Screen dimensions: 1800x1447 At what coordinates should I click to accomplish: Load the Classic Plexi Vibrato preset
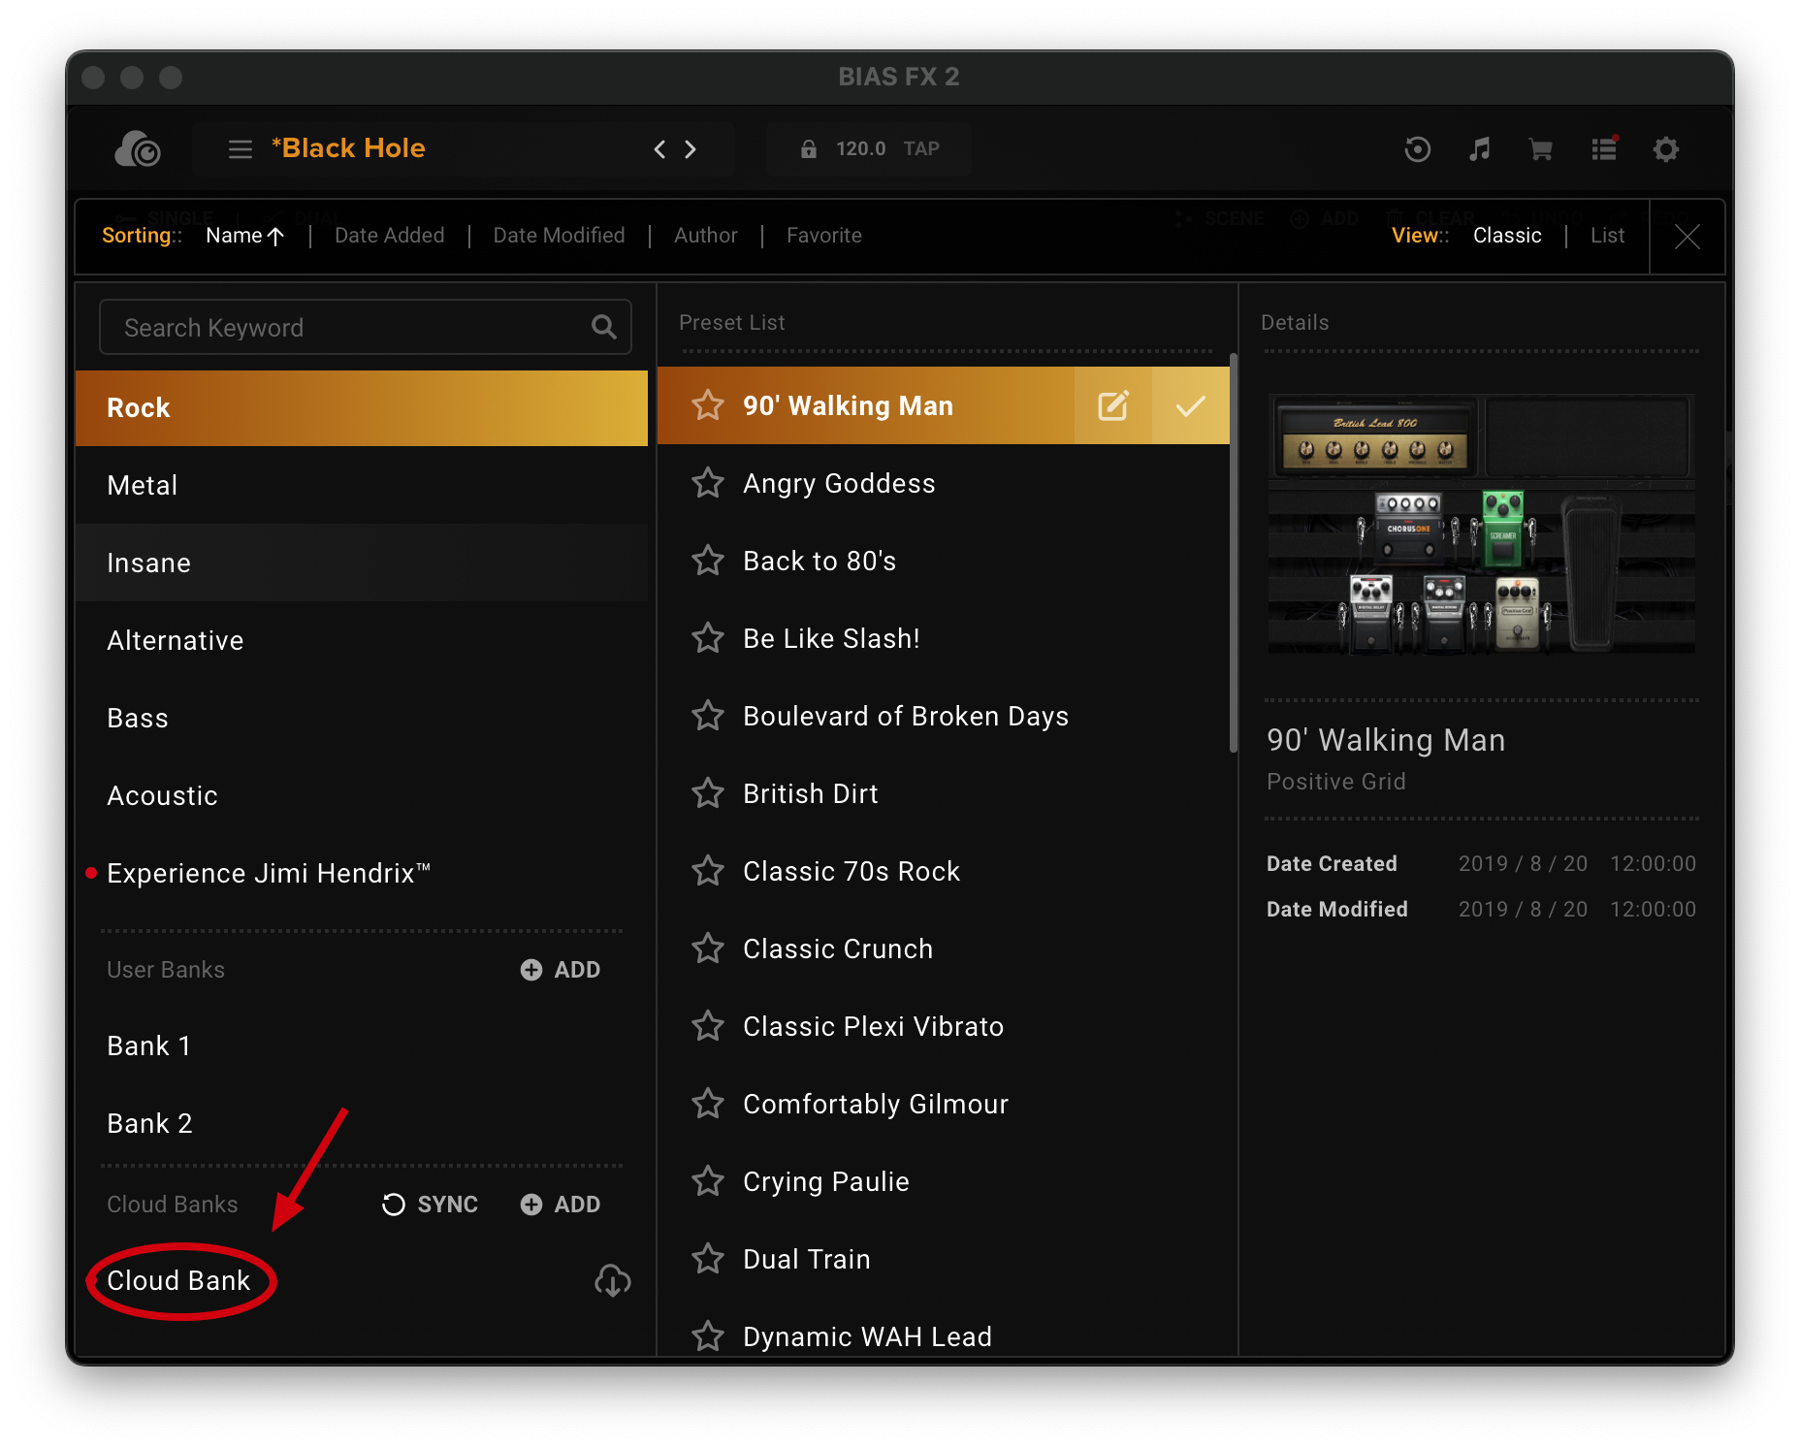coord(943,1026)
